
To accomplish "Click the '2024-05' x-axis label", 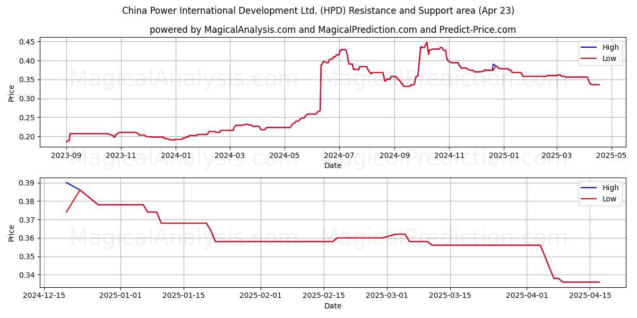I will 285,155.
